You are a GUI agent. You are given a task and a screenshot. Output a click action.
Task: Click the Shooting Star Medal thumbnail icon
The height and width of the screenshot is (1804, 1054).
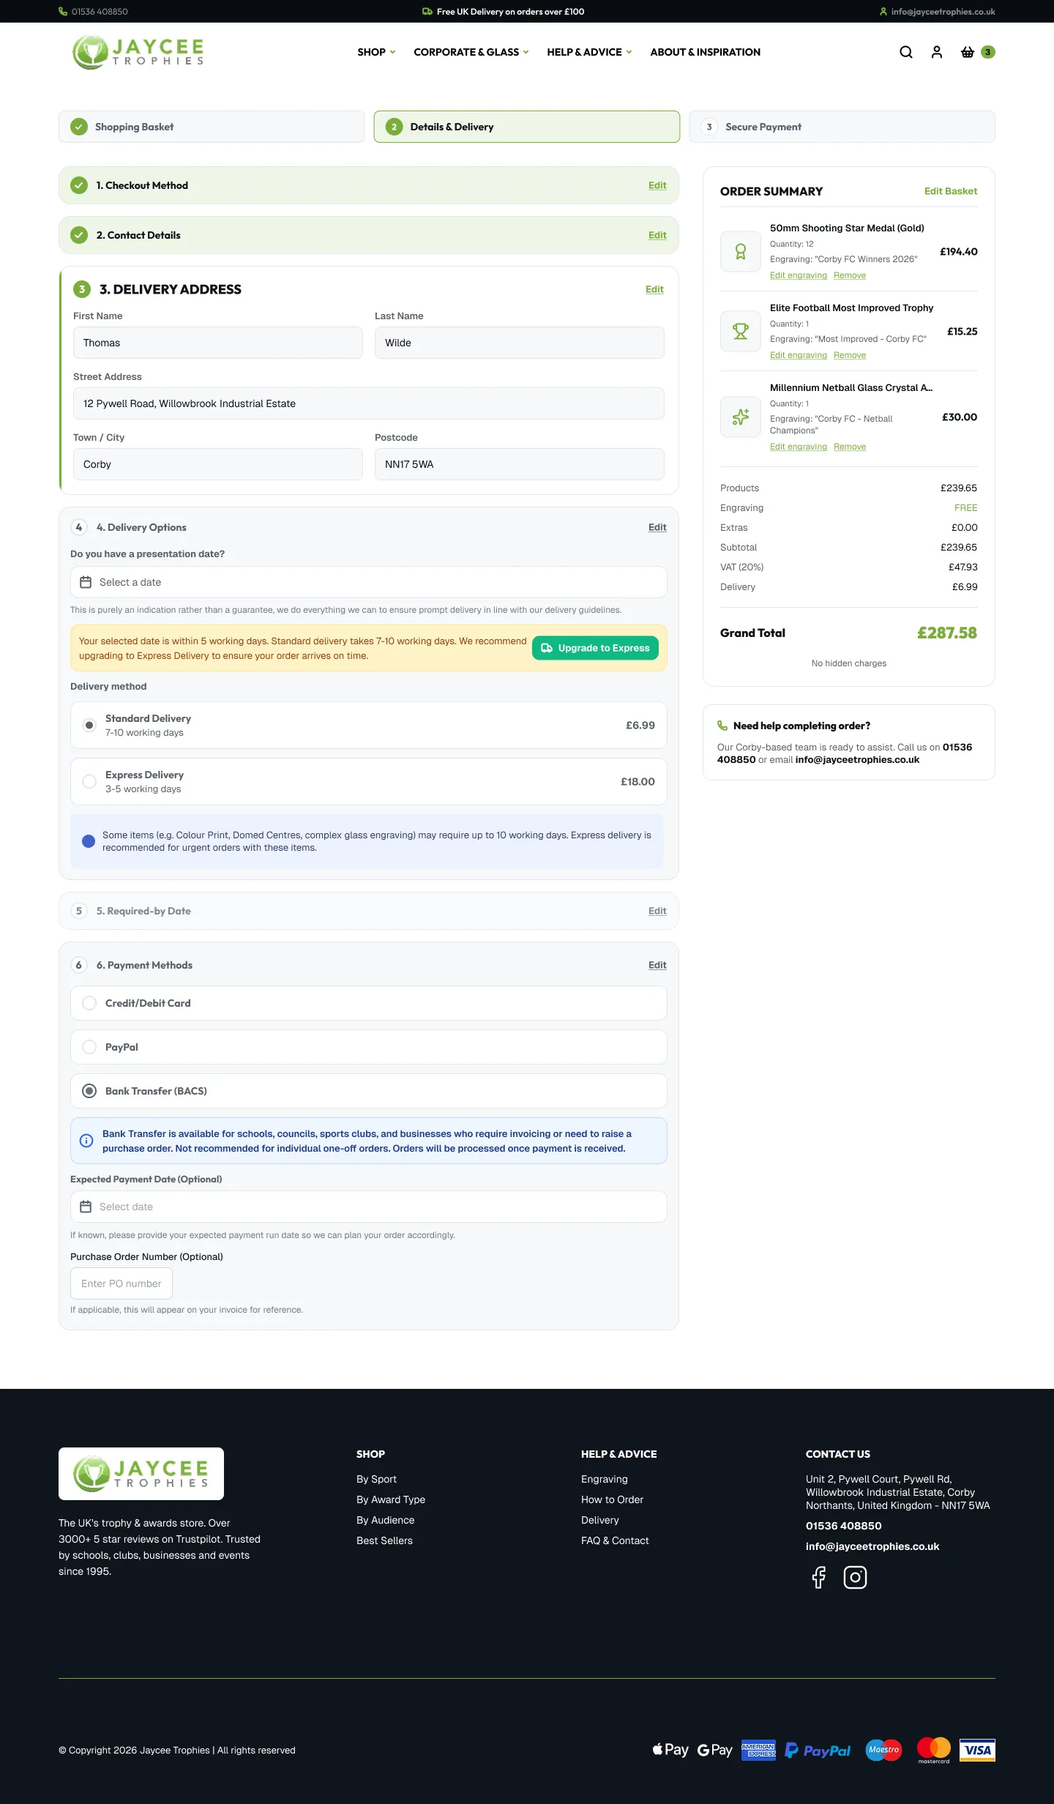pos(741,252)
